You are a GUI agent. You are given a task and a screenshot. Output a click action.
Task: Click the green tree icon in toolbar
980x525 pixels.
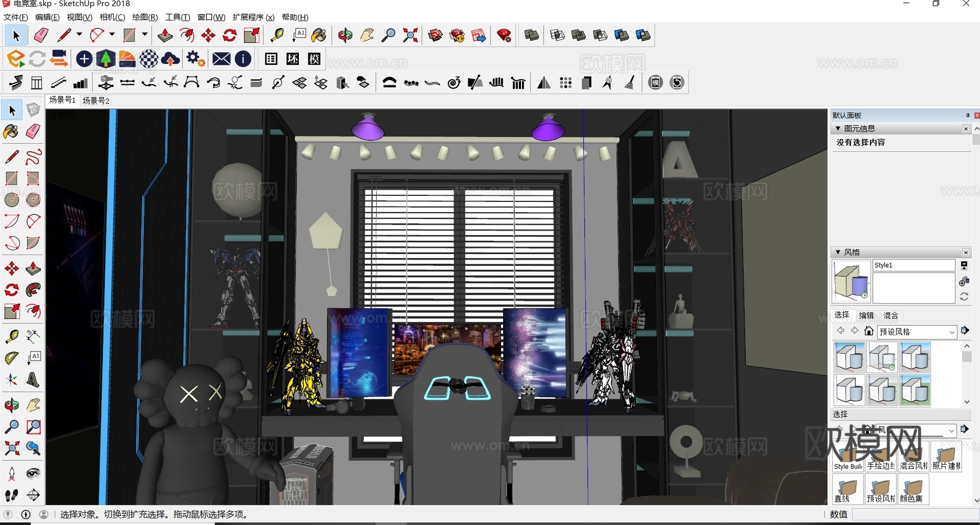click(106, 59)
